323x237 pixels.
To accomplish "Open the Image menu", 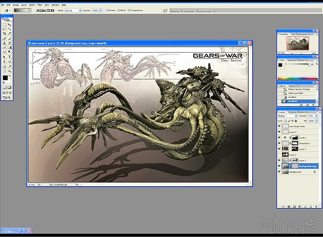I will coord(16,5).
